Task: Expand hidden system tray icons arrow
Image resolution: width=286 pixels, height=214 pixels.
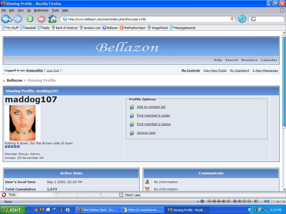Action: [x=250, y=210]
